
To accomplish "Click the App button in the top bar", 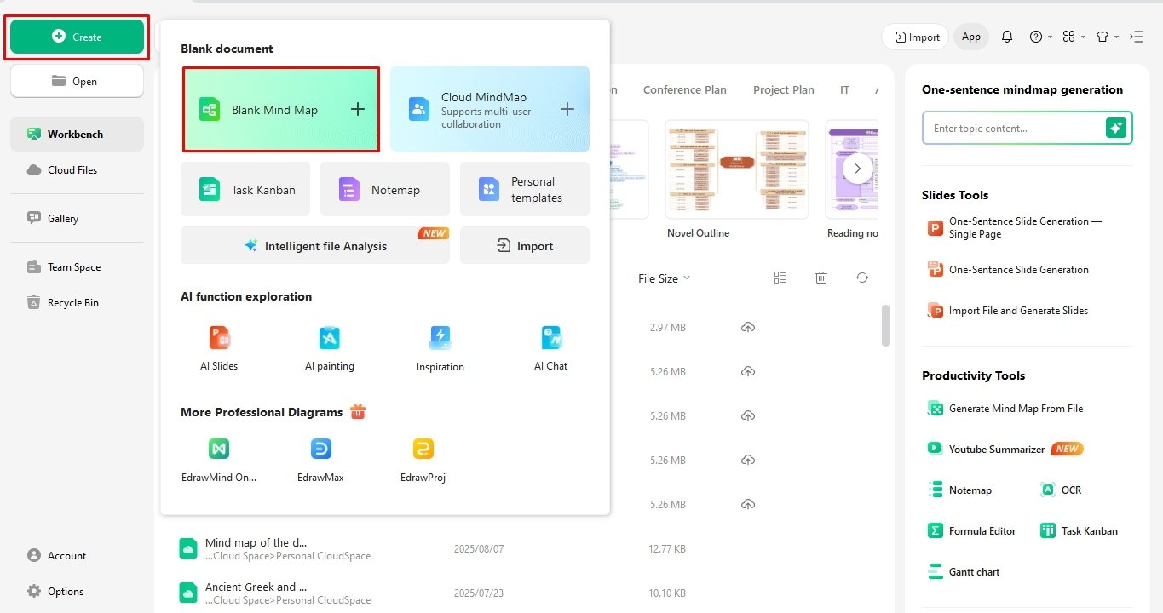I will (971, 37).
